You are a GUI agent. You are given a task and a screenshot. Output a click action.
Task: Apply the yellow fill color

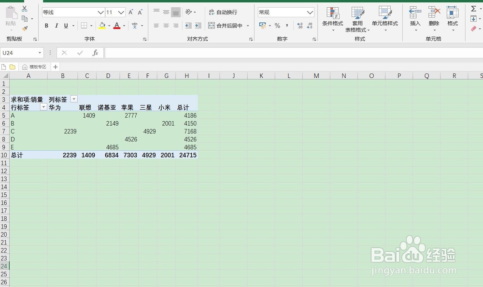[102, 26]
